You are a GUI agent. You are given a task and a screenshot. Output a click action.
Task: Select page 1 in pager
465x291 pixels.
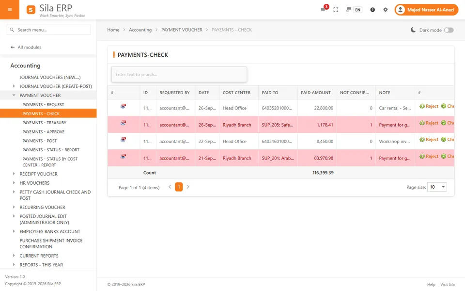pos(179,187)
